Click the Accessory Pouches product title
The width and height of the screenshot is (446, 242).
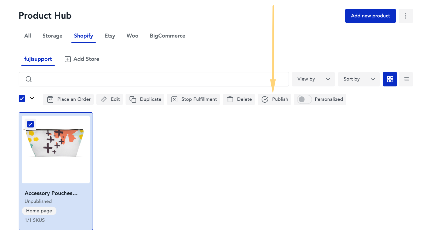click(51, 193)
